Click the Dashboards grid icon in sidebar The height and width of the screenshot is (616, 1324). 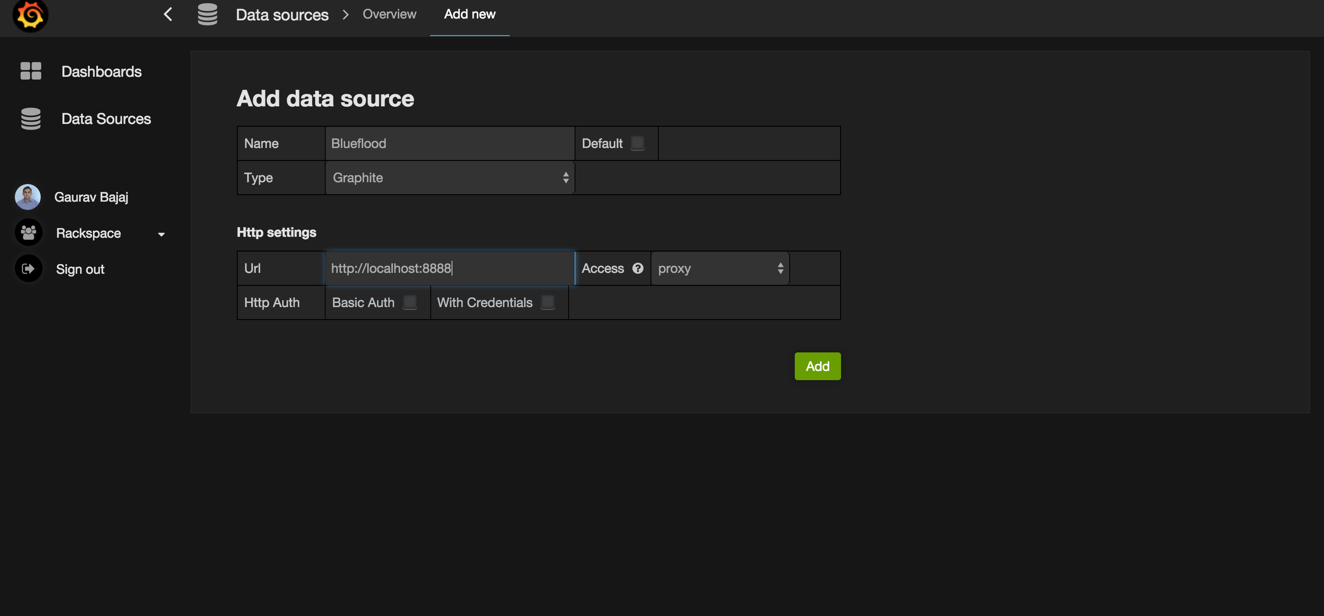tap(31, 71)
